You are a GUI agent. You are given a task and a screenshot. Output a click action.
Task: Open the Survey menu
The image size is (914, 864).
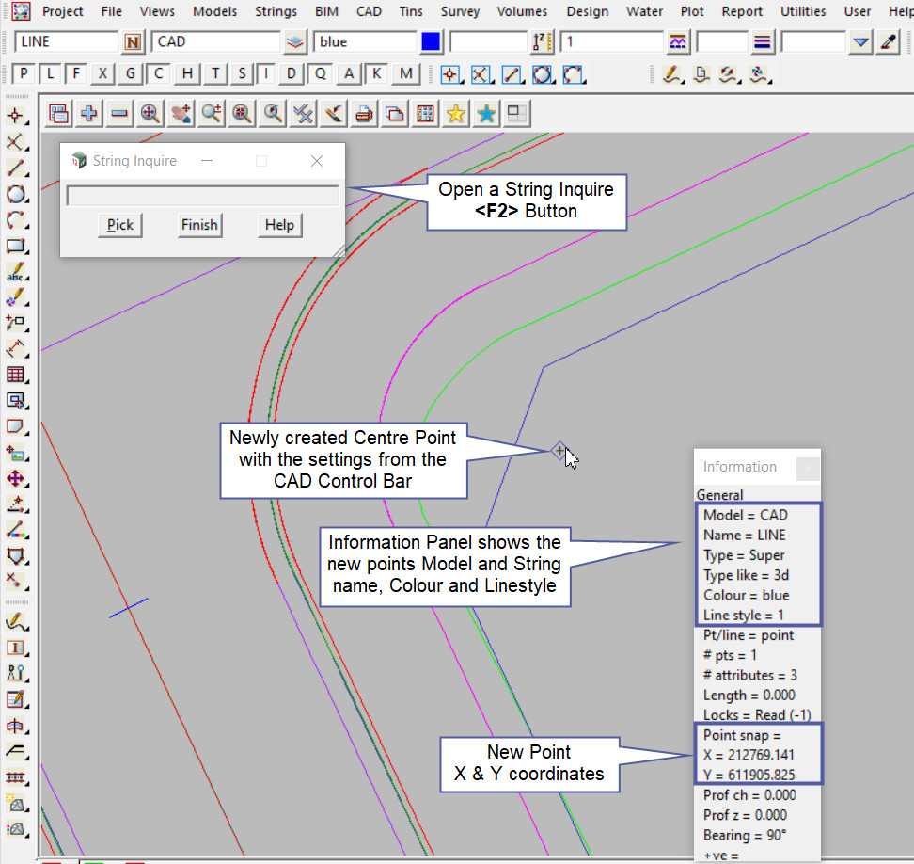[460, 11]
